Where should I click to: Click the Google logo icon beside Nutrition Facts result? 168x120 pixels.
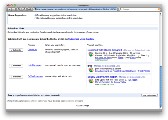(x=91, y=54)
